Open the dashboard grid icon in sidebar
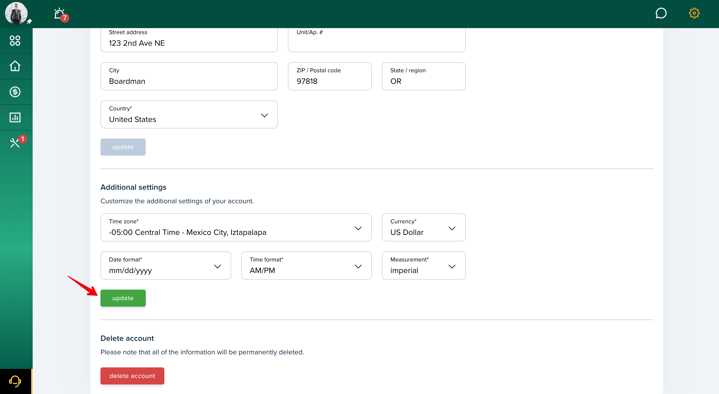The height and width of the screenshot is (394, 719). click(15, 41)
